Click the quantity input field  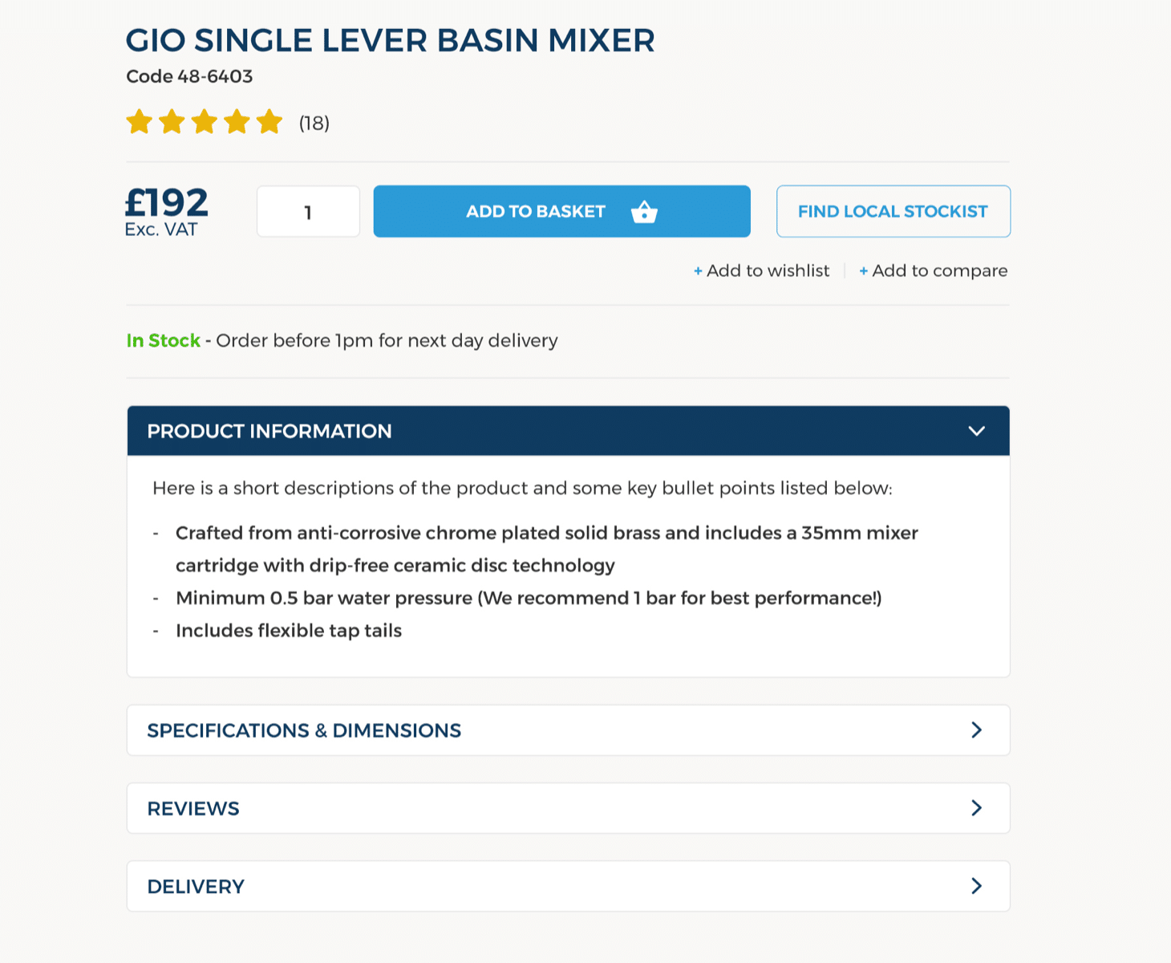coord(308,212)
